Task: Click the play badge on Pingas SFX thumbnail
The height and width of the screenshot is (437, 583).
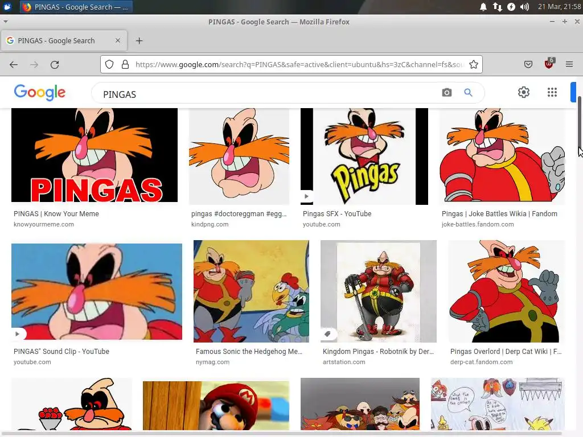Action: tap(306, 196)
